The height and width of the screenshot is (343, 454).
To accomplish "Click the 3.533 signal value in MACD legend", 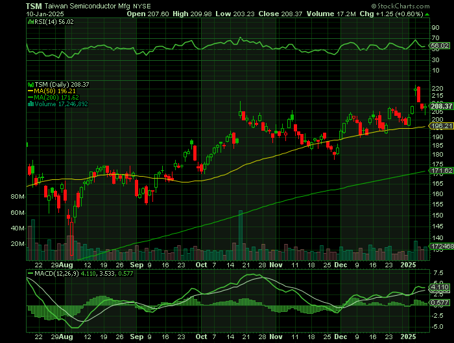I will (x=106, y=273).
